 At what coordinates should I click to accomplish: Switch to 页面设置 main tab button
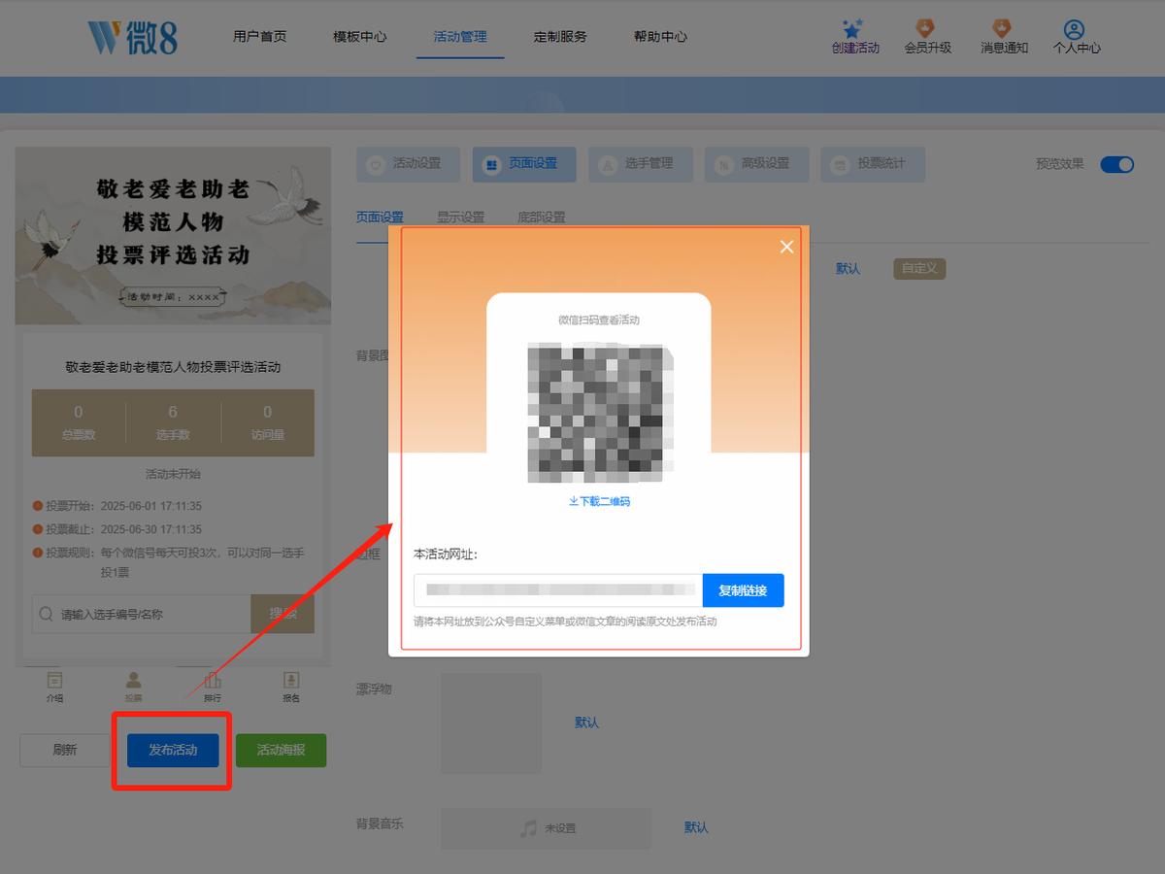point(524,164)
